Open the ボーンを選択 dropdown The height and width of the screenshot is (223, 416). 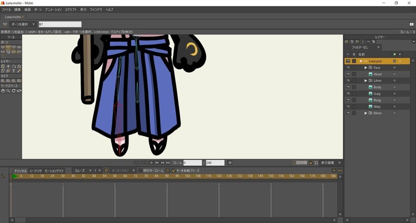pyautogui.click(x=22, y=24)
